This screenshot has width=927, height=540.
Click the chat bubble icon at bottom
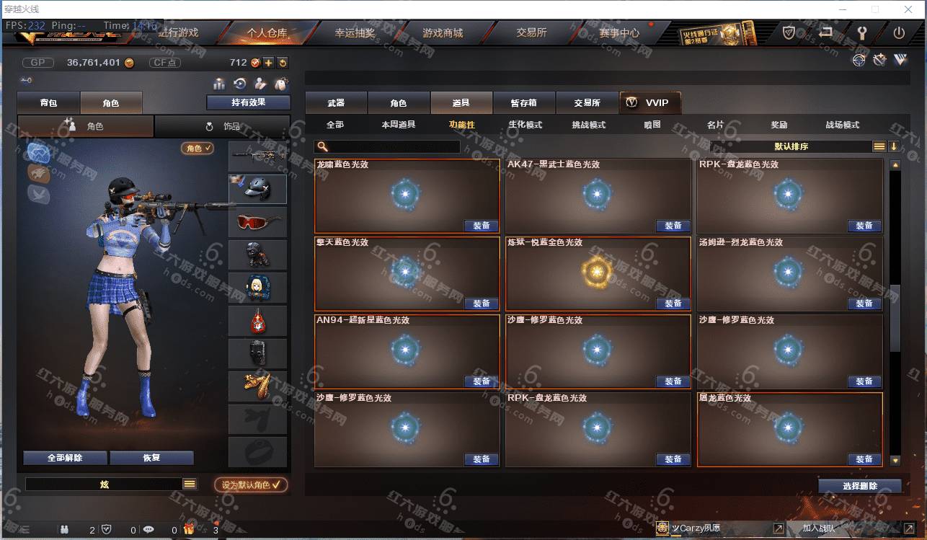pos(149,529)
